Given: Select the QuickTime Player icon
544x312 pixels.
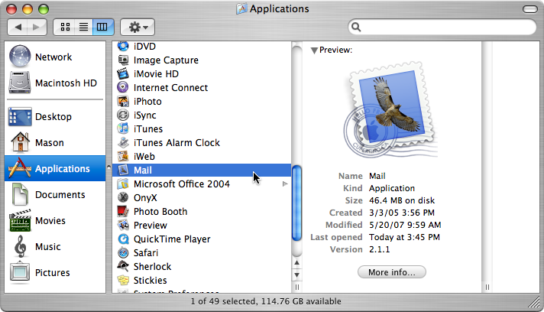Looking at the screenshot, I should pos(123,239).
